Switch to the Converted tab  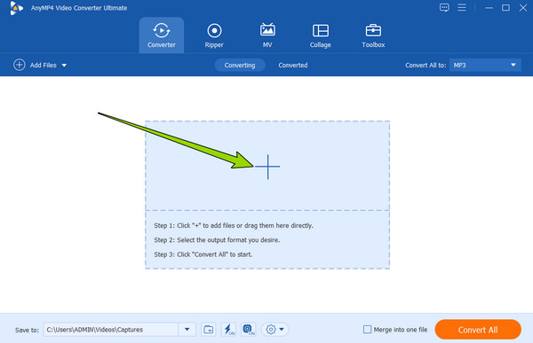[293, 65]
